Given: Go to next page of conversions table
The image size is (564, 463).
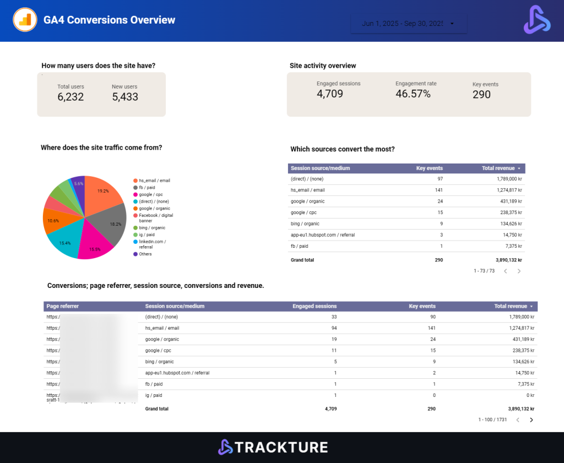Looking at the screenshot, I should pos(532,420).
